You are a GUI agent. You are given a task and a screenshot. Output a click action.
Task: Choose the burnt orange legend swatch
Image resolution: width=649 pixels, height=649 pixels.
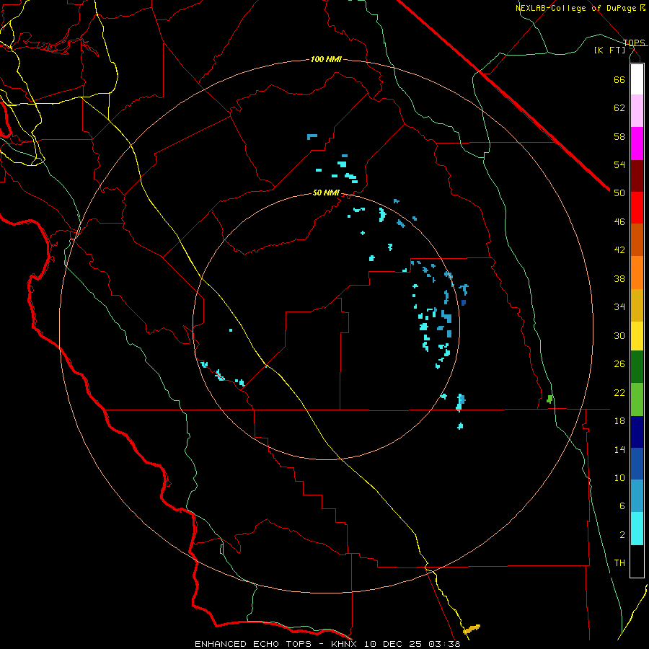[x=637, y=239]
